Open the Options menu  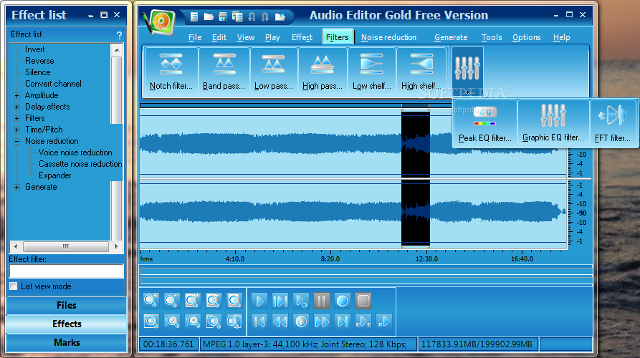(527, 37)
